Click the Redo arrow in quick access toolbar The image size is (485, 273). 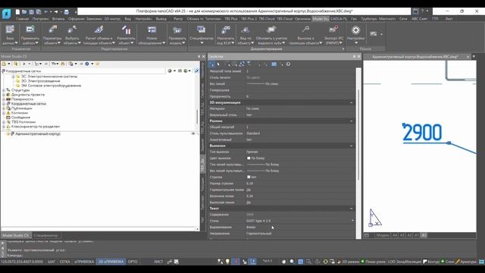[56, 12]
